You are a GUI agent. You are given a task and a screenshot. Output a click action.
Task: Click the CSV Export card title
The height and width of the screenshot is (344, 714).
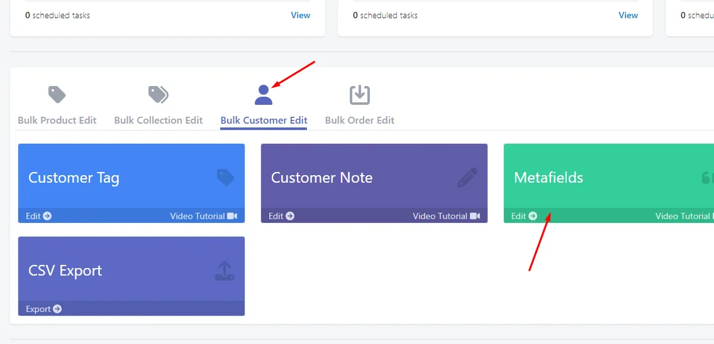pyautogui.click(x=65, y=271)
